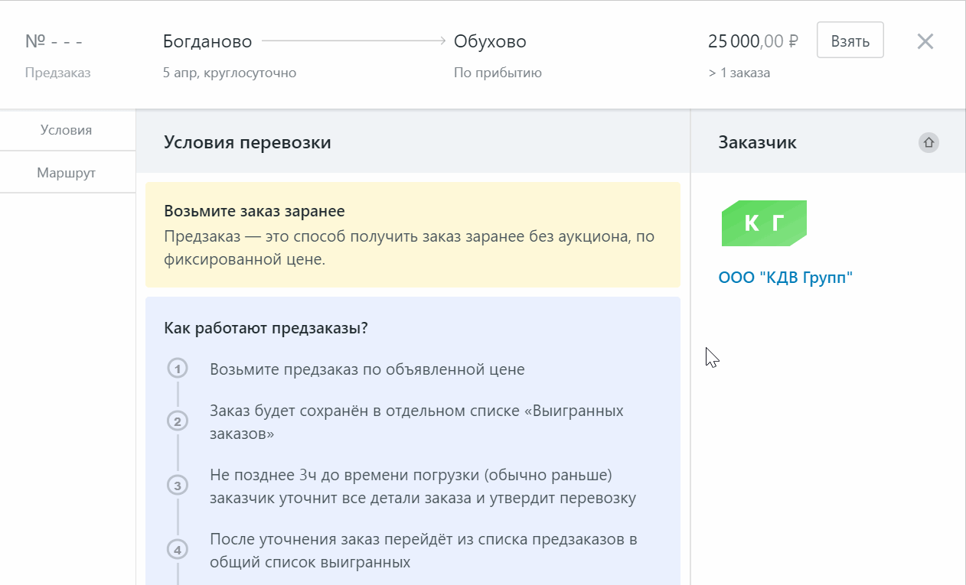Select the destination city Обухово
Viewport: 966px width, 585px height.
pyautogui.click(x=490, y=41)
